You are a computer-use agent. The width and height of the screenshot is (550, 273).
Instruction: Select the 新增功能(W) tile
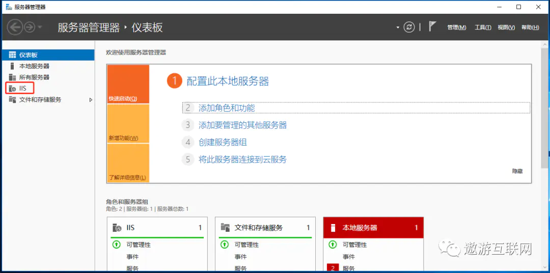click(128, 124)
